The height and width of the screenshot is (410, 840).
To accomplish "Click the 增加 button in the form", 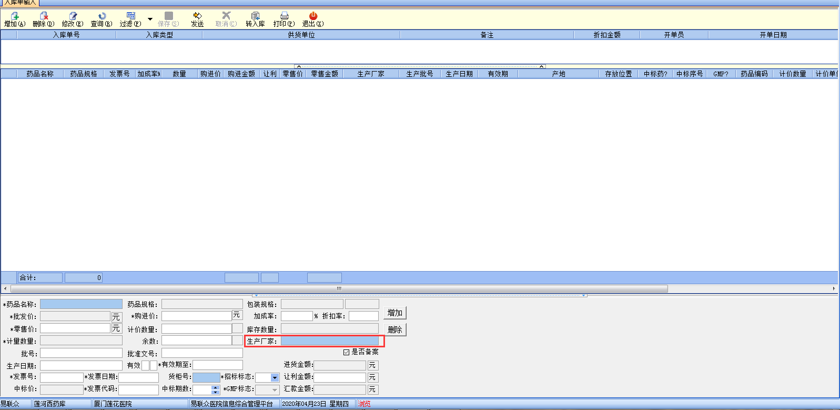I will pyautogui.click(x=395, y=313).
